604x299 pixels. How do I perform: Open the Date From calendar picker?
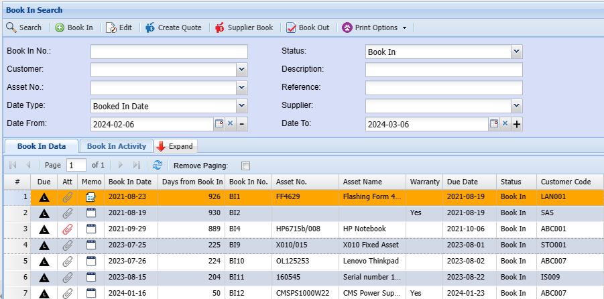(x=219, y=124)
